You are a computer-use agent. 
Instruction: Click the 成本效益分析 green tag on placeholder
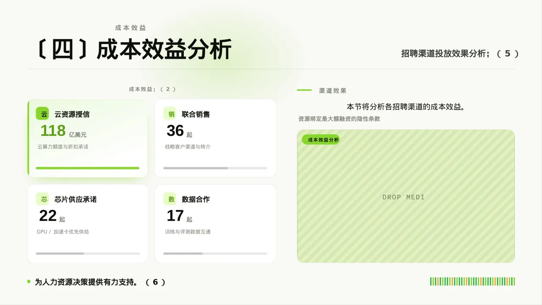tap(321, 140)
